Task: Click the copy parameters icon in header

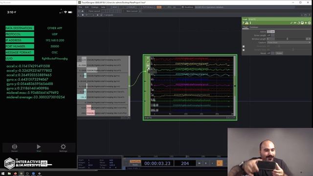Action: (x=295, y=23)
